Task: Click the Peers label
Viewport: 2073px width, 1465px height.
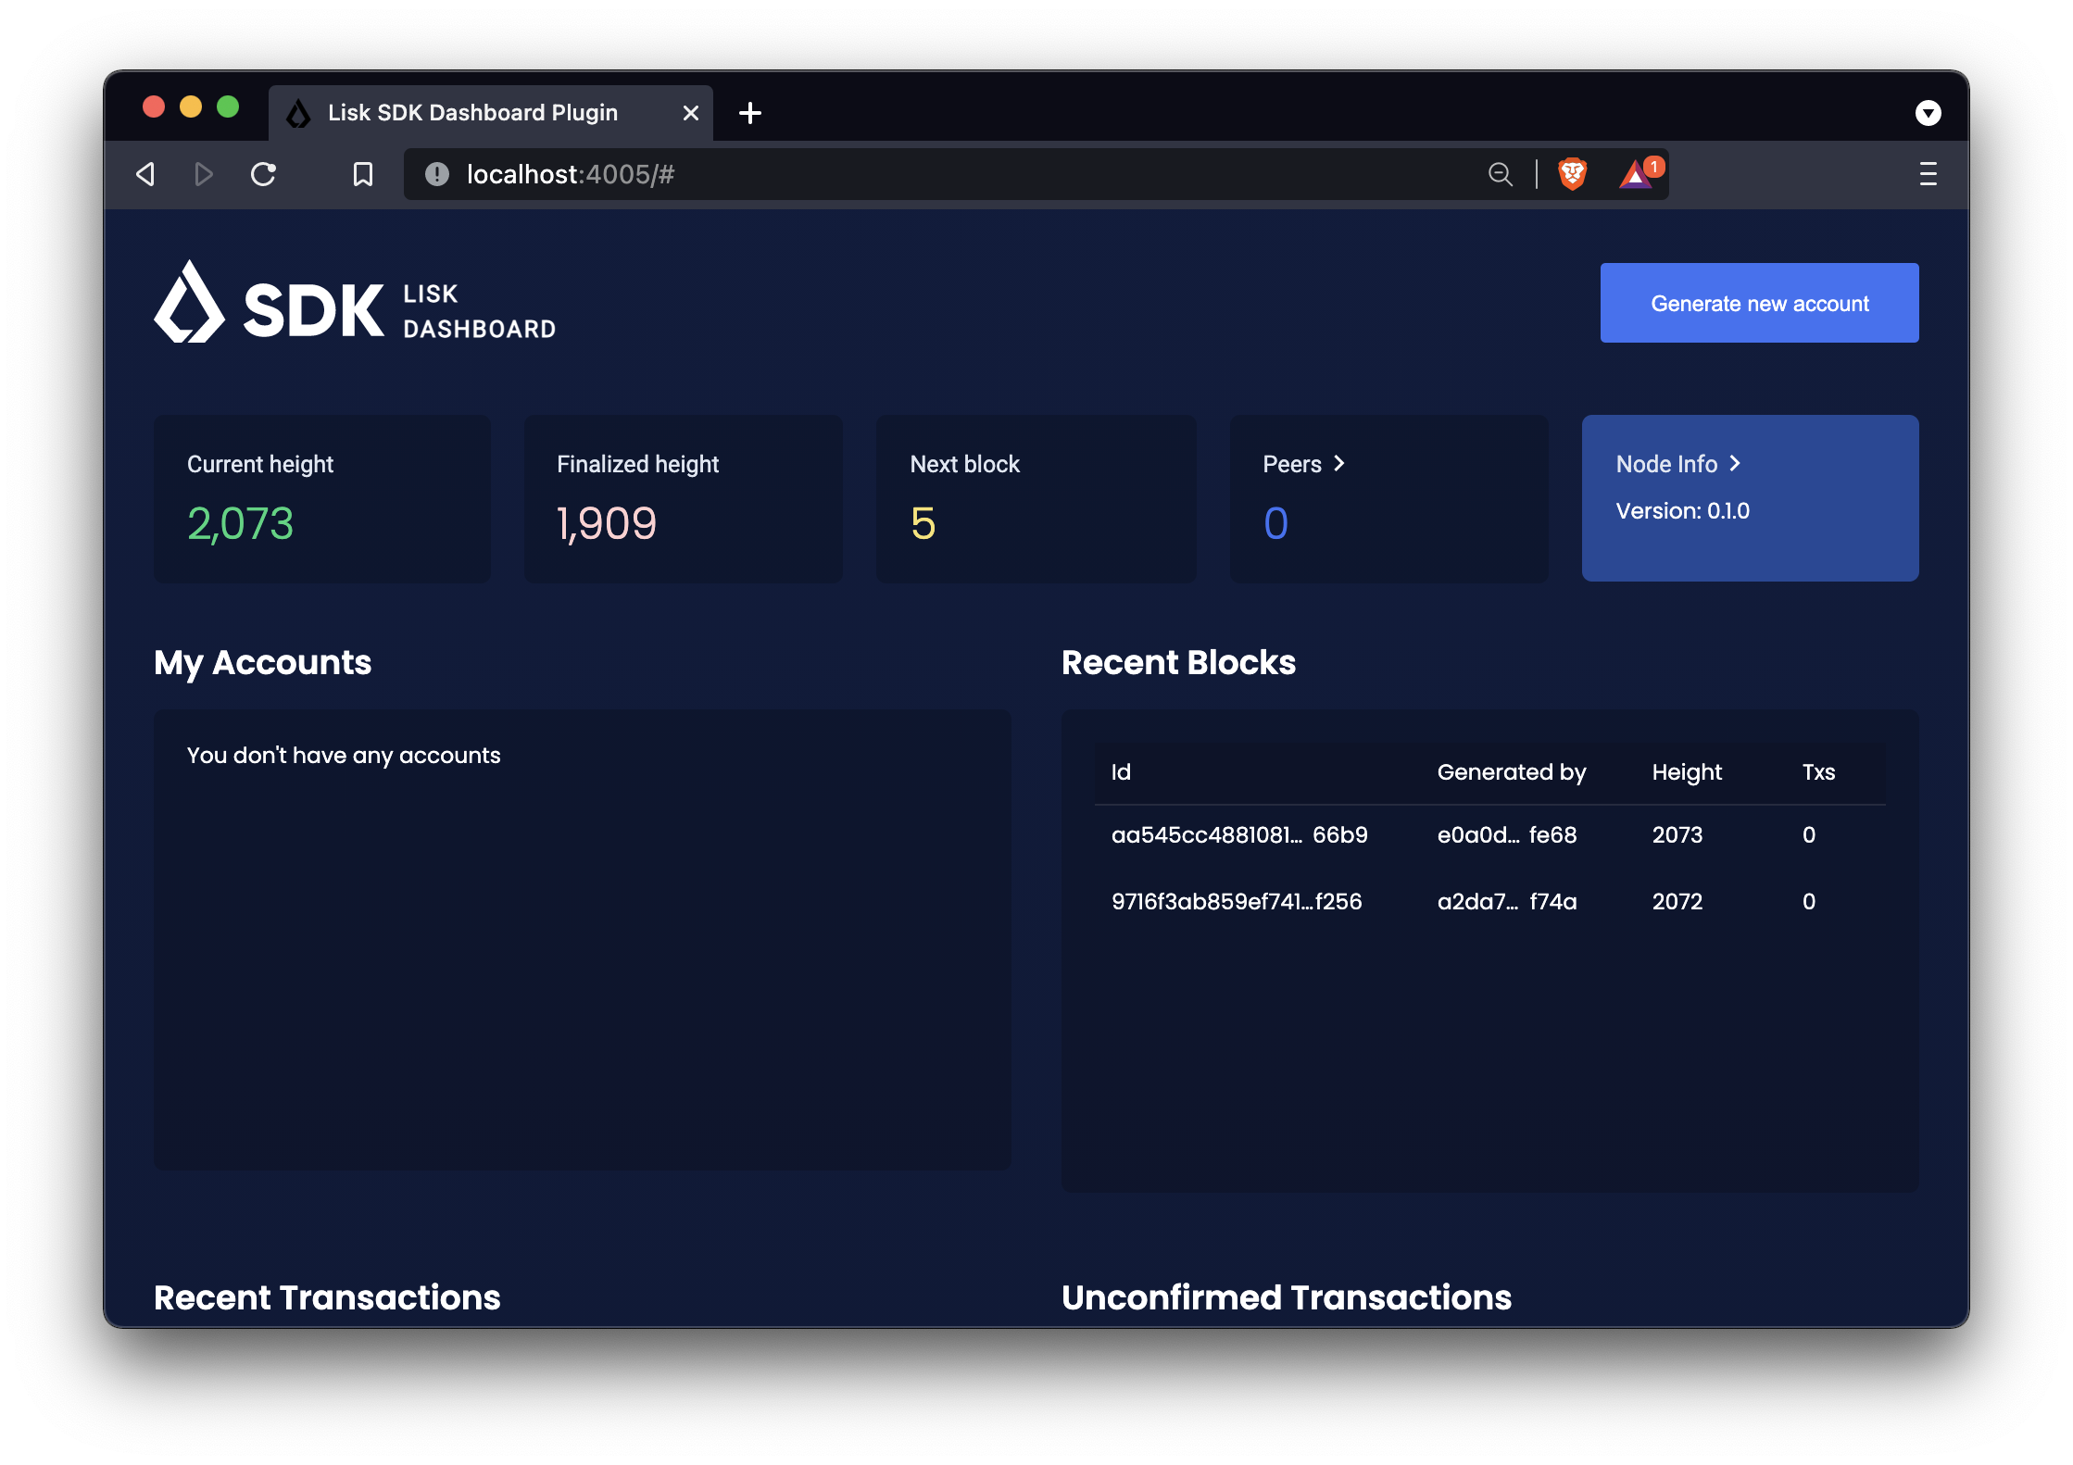Action: tap(1292, 464)
